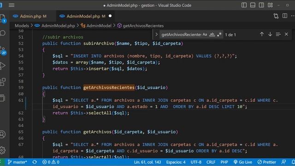Image resolution: width=295 pixels, height=166 pixels.
Task: Open Problems errors and warnings indicator
Action: point(51,162)
